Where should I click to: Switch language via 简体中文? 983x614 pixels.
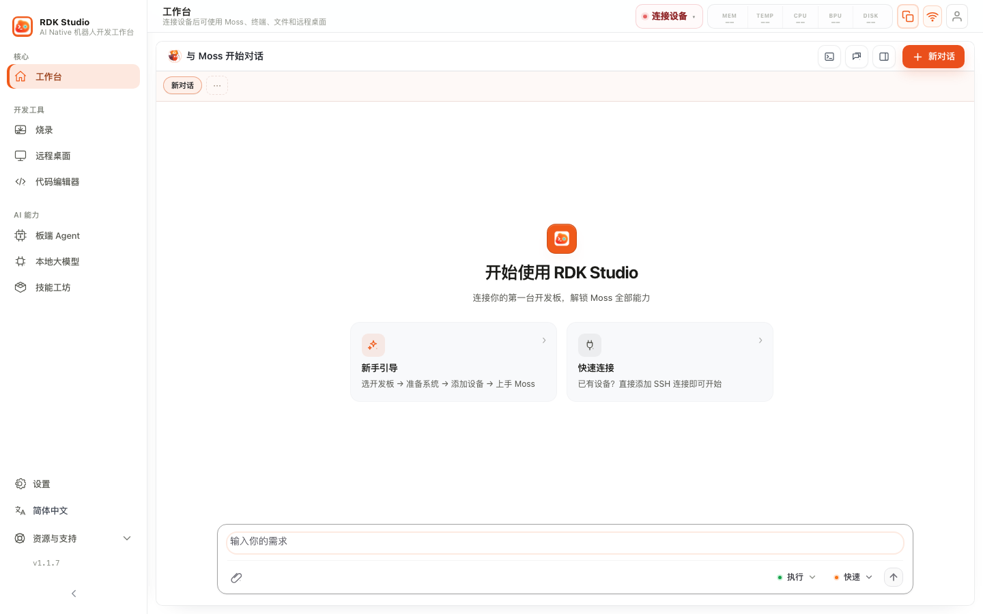point(74,510)
